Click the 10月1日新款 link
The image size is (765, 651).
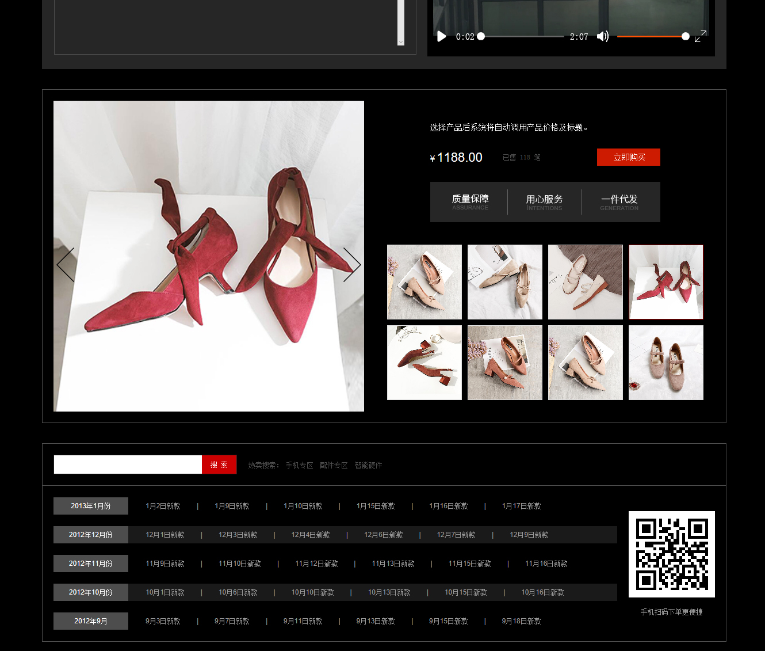[x=165, y=592]
